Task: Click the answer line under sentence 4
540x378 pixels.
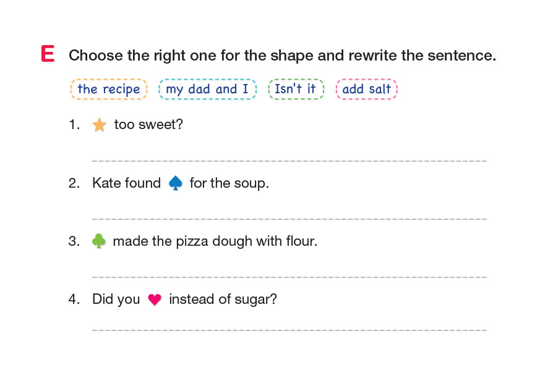Action: 289,330
